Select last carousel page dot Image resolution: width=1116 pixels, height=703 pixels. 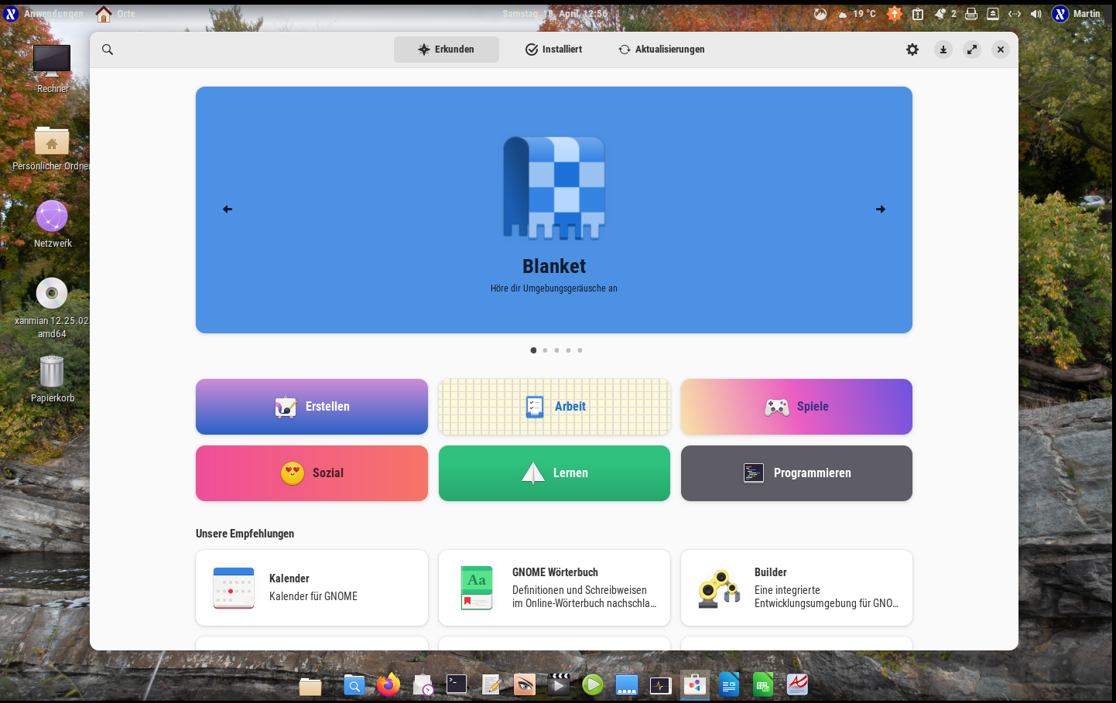[x=580, y=350]
